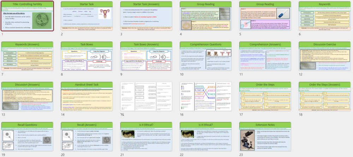This screenshot has height=157, width=353.
Task: Select slide 6 'Keywords'
Action: click(325, 16)
